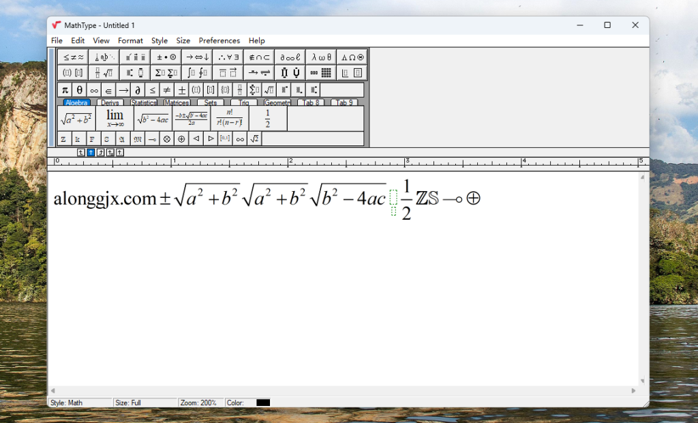The height and width of the screenshot is (423, 698).
Task: Click the black Color swatch in status bar
Action: pos(263,403)
